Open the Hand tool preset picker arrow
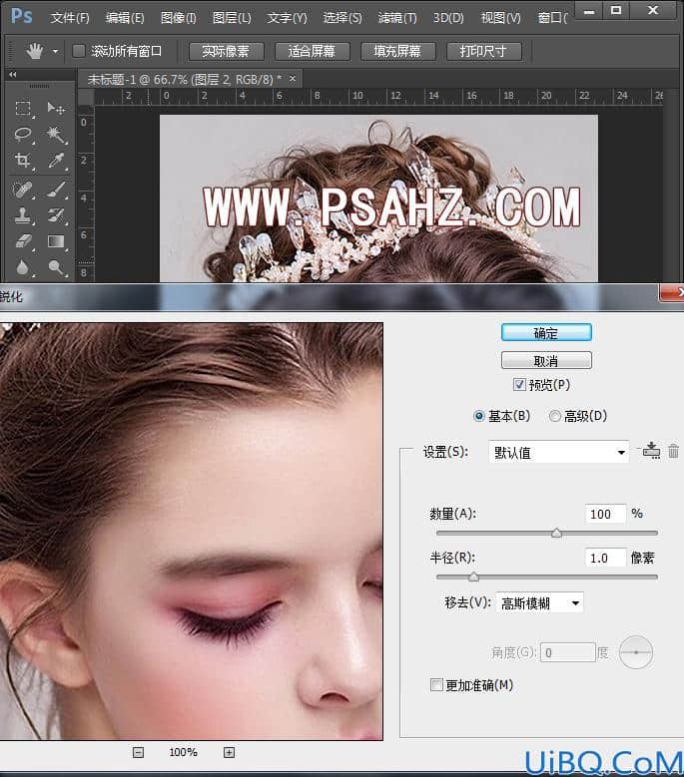The image size is (684, 777). click(x=55, y=51)
